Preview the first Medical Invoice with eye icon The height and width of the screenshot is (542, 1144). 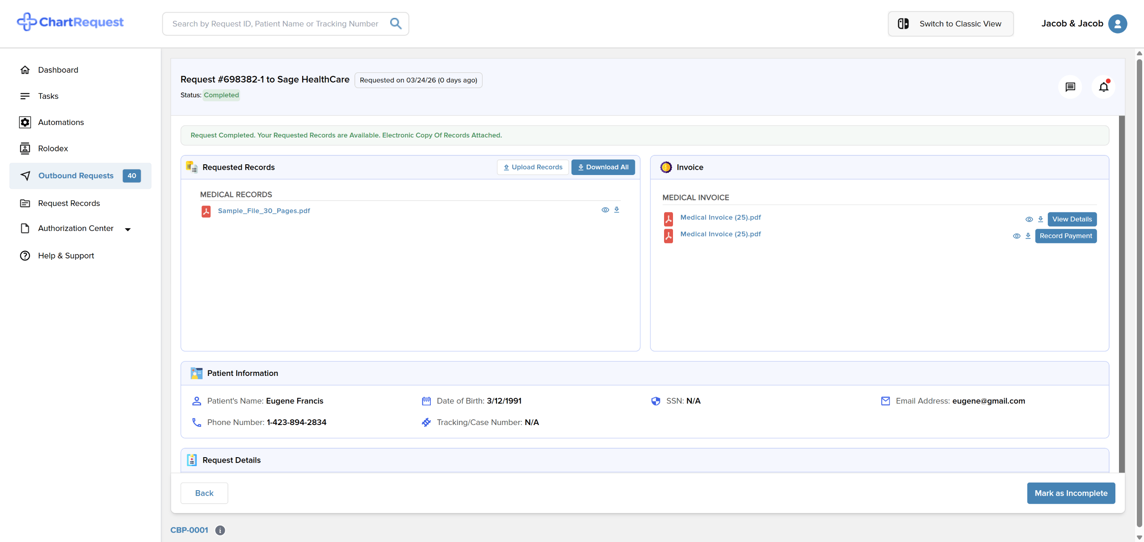coord(1029,219)
